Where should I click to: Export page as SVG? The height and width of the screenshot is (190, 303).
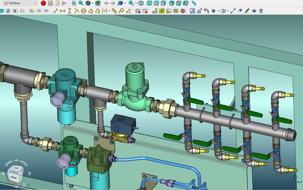click(x=138, y=11)
